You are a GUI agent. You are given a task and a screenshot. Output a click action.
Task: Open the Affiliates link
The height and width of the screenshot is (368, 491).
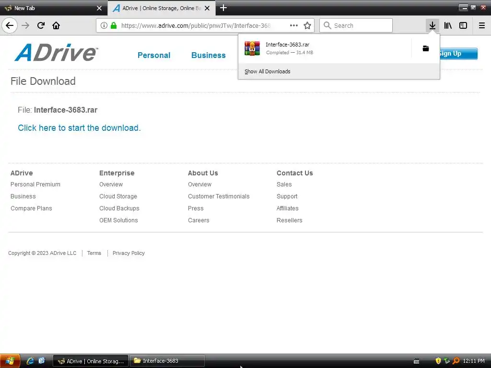point(288,208)
